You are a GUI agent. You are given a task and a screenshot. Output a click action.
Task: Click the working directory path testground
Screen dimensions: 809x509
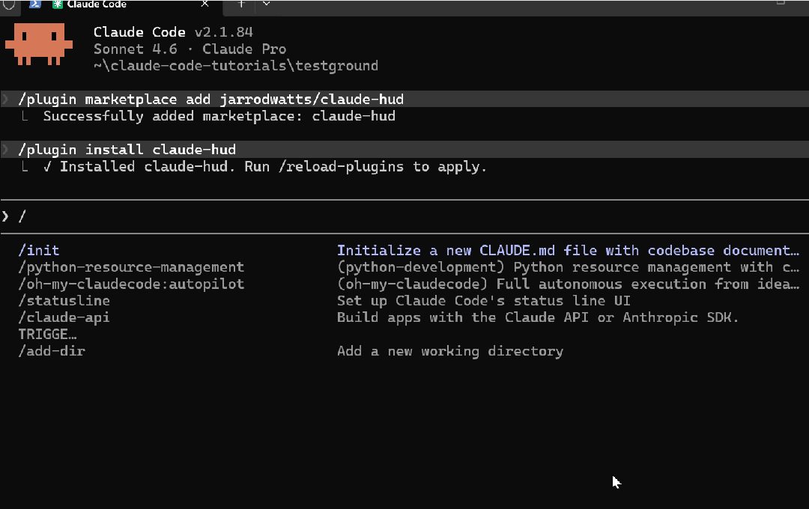[x=336, y=66]
